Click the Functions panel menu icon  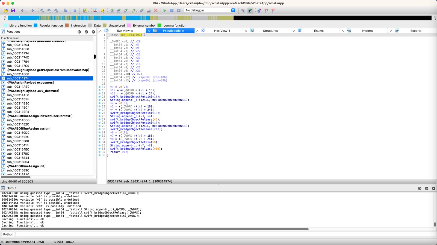tap(79, 32)
